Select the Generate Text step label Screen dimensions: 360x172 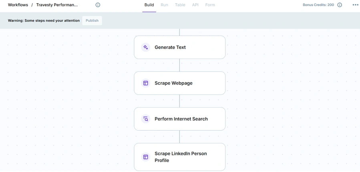(170, 47)
